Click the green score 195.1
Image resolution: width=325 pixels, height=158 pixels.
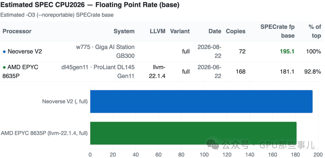[287, 51]
